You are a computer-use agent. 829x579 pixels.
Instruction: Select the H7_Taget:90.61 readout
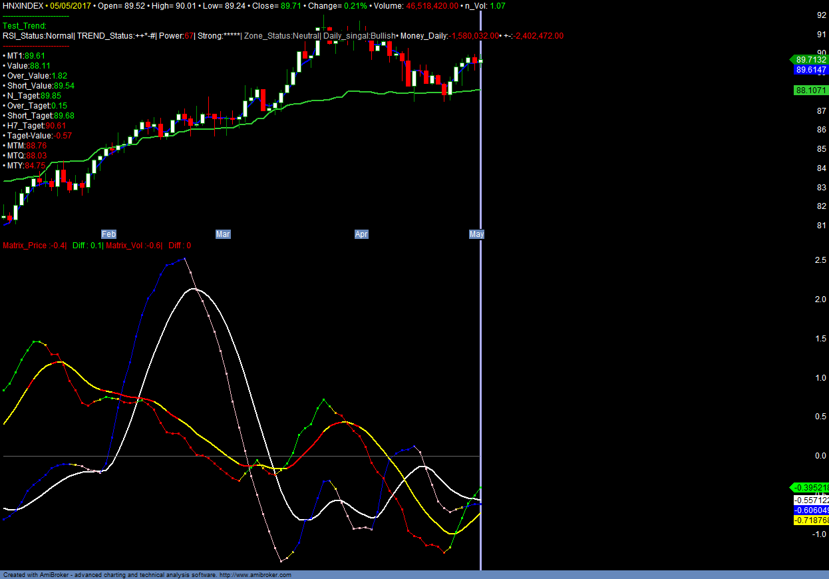(35, 126)
